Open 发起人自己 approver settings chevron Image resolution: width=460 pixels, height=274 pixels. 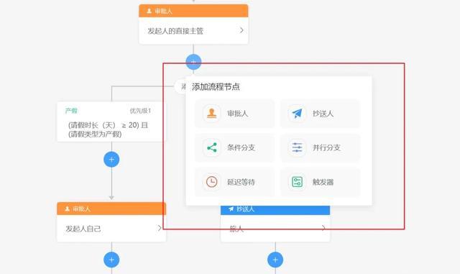tap(160, 228)
